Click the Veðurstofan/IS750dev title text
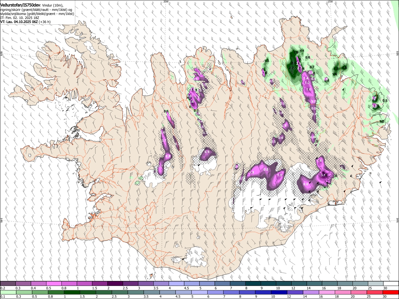This screenshot has width=399, height=299. [x=20, y=5]
